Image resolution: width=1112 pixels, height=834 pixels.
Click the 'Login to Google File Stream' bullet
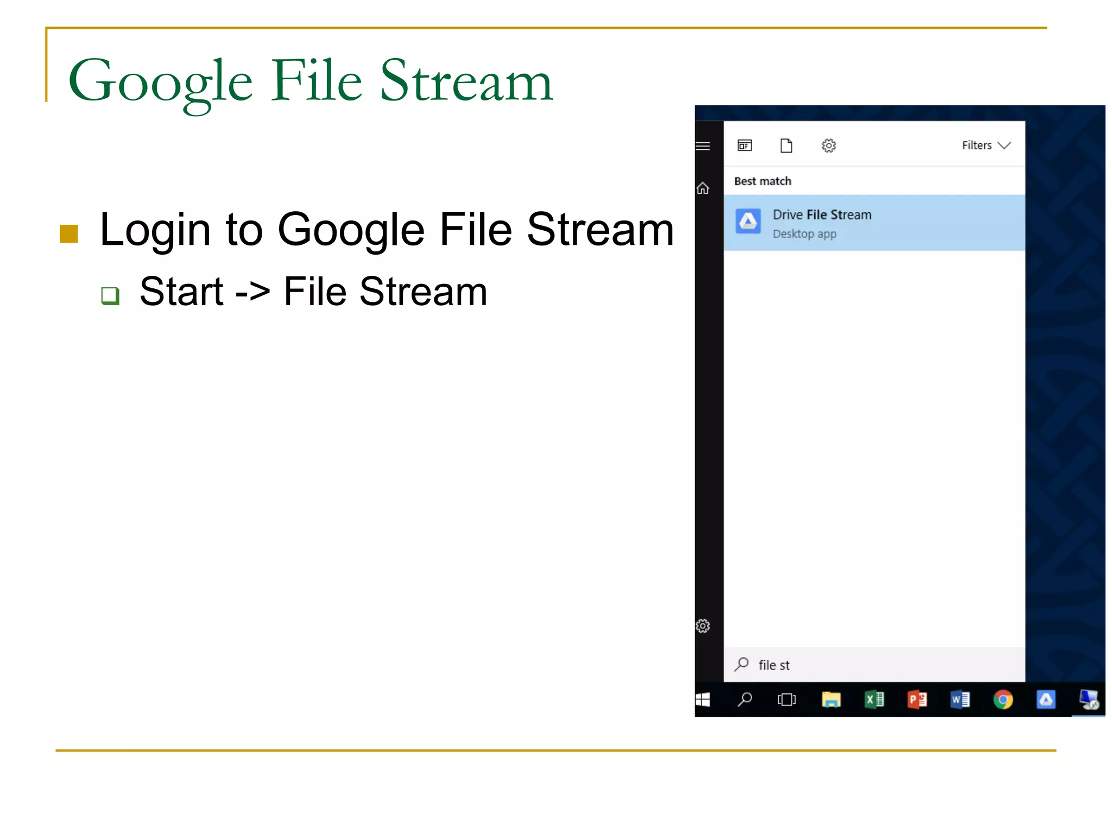(x=387, y=230)
